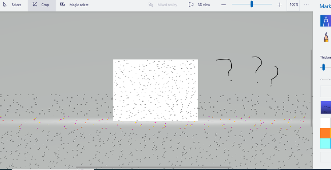Switch to 3D view
This screenshot has width=331, height=170.
click(x=199, y=5)
